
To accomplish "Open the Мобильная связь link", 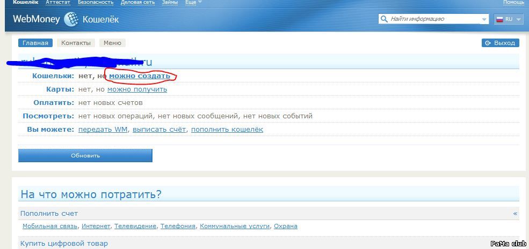I will pyautogui.click(x=50, y=226).
